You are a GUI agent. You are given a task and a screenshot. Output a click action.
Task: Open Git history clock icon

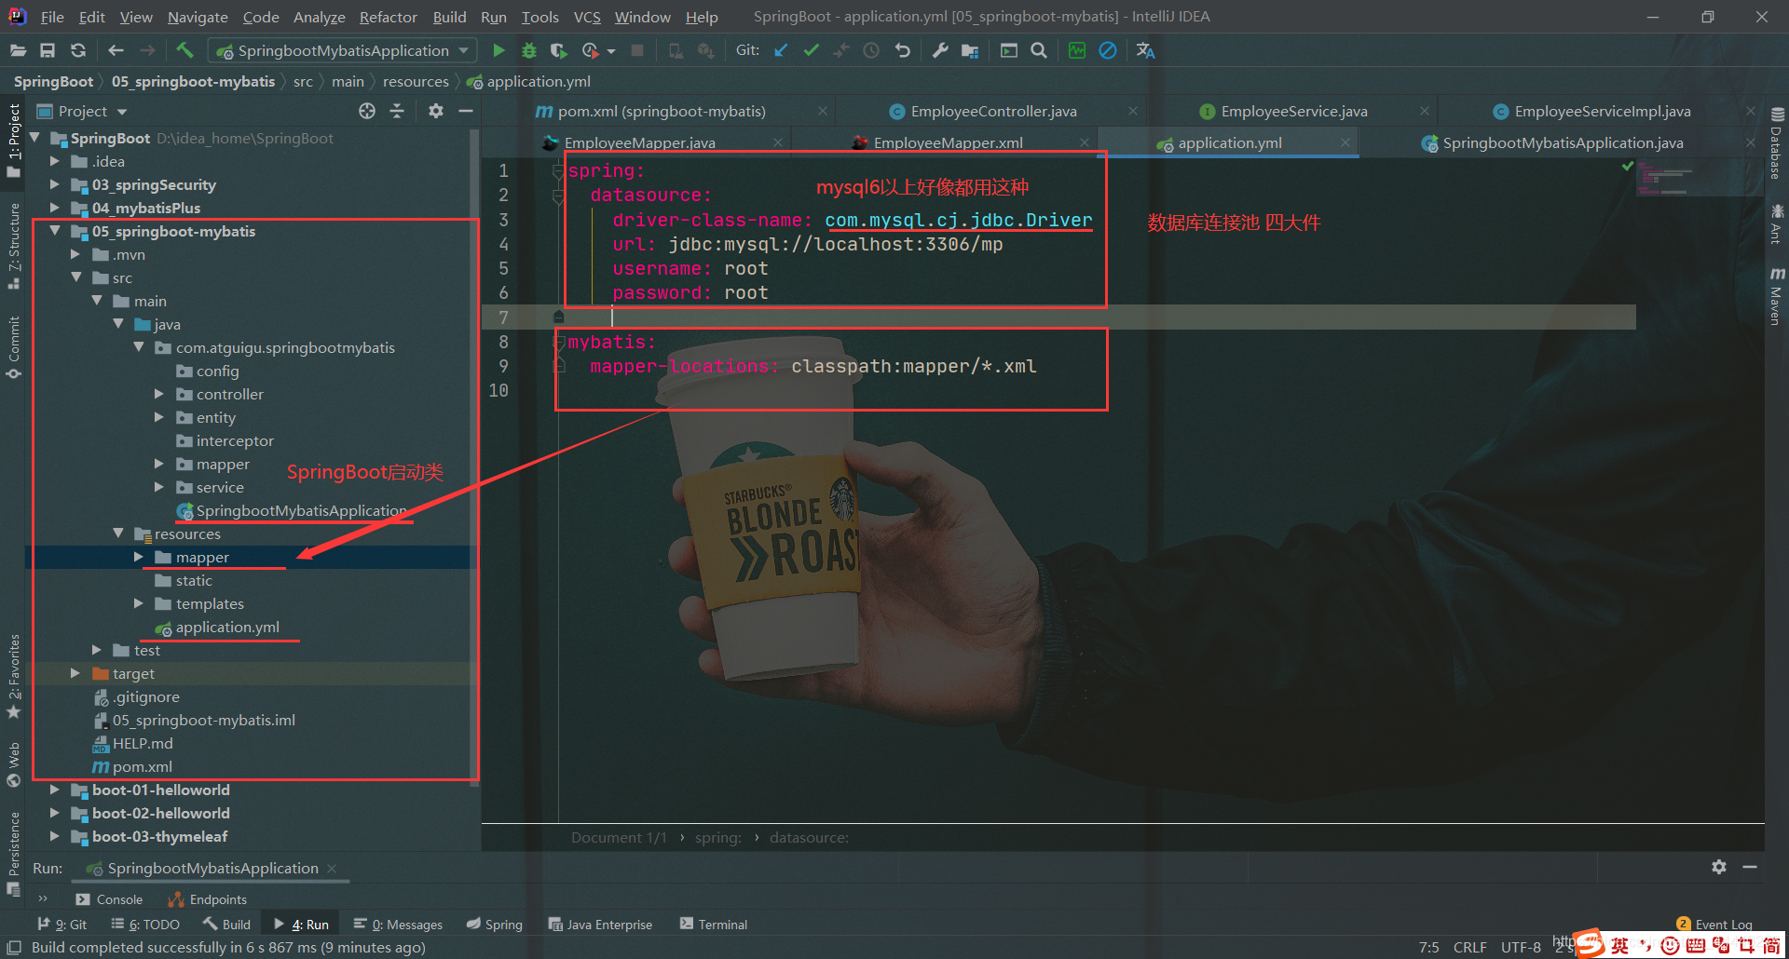[871, 50]
